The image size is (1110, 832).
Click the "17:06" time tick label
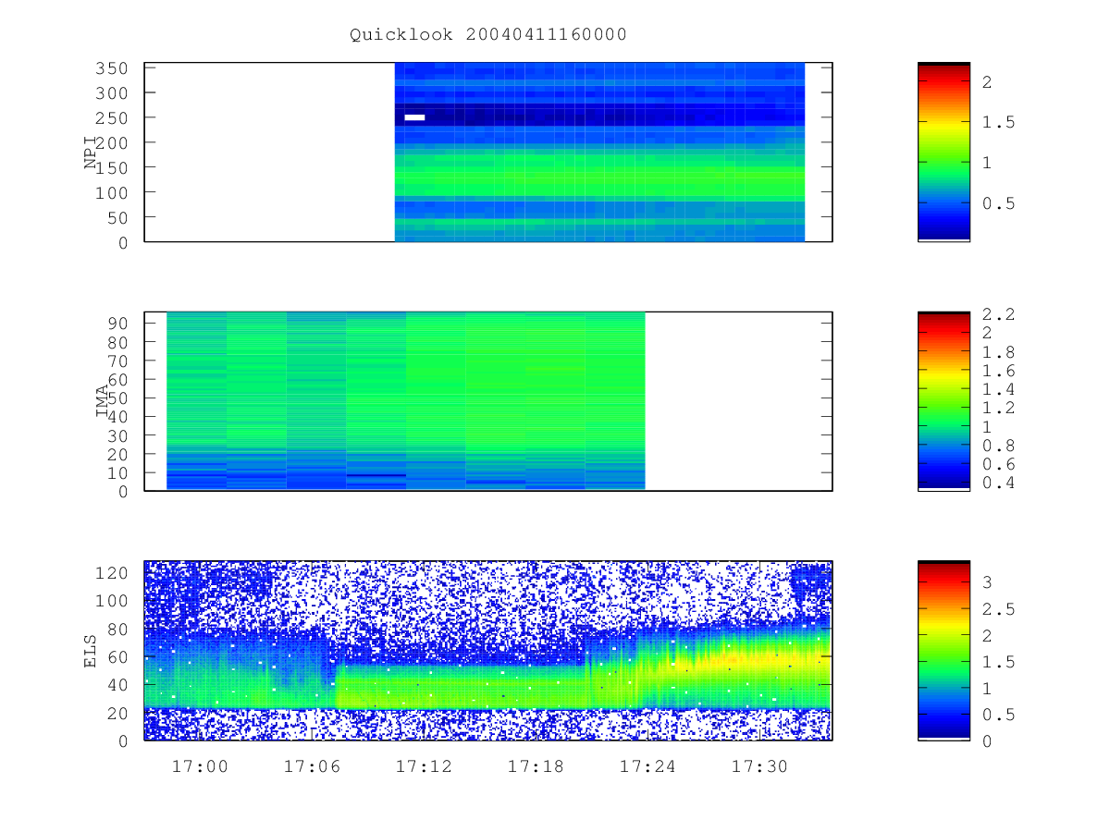pos(312,766)
